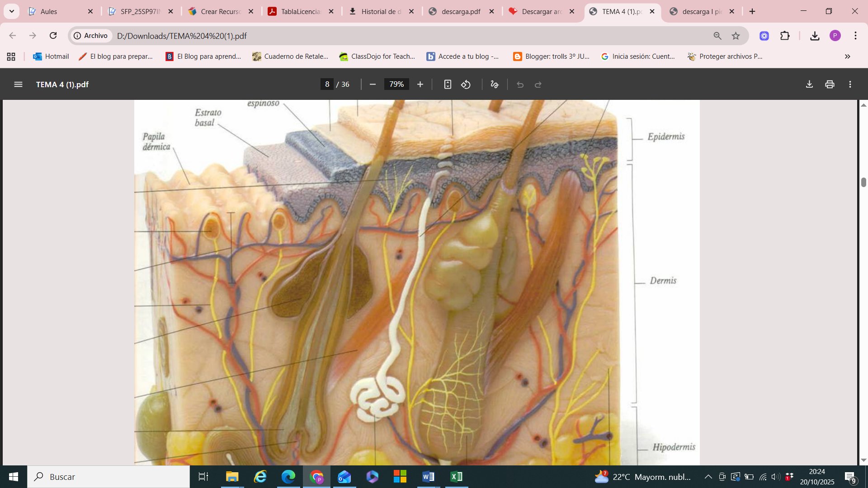Open the tab search dropdown arrow
Image resolution: width=868 pixels, height=488 pixels.
click(12, 11)
